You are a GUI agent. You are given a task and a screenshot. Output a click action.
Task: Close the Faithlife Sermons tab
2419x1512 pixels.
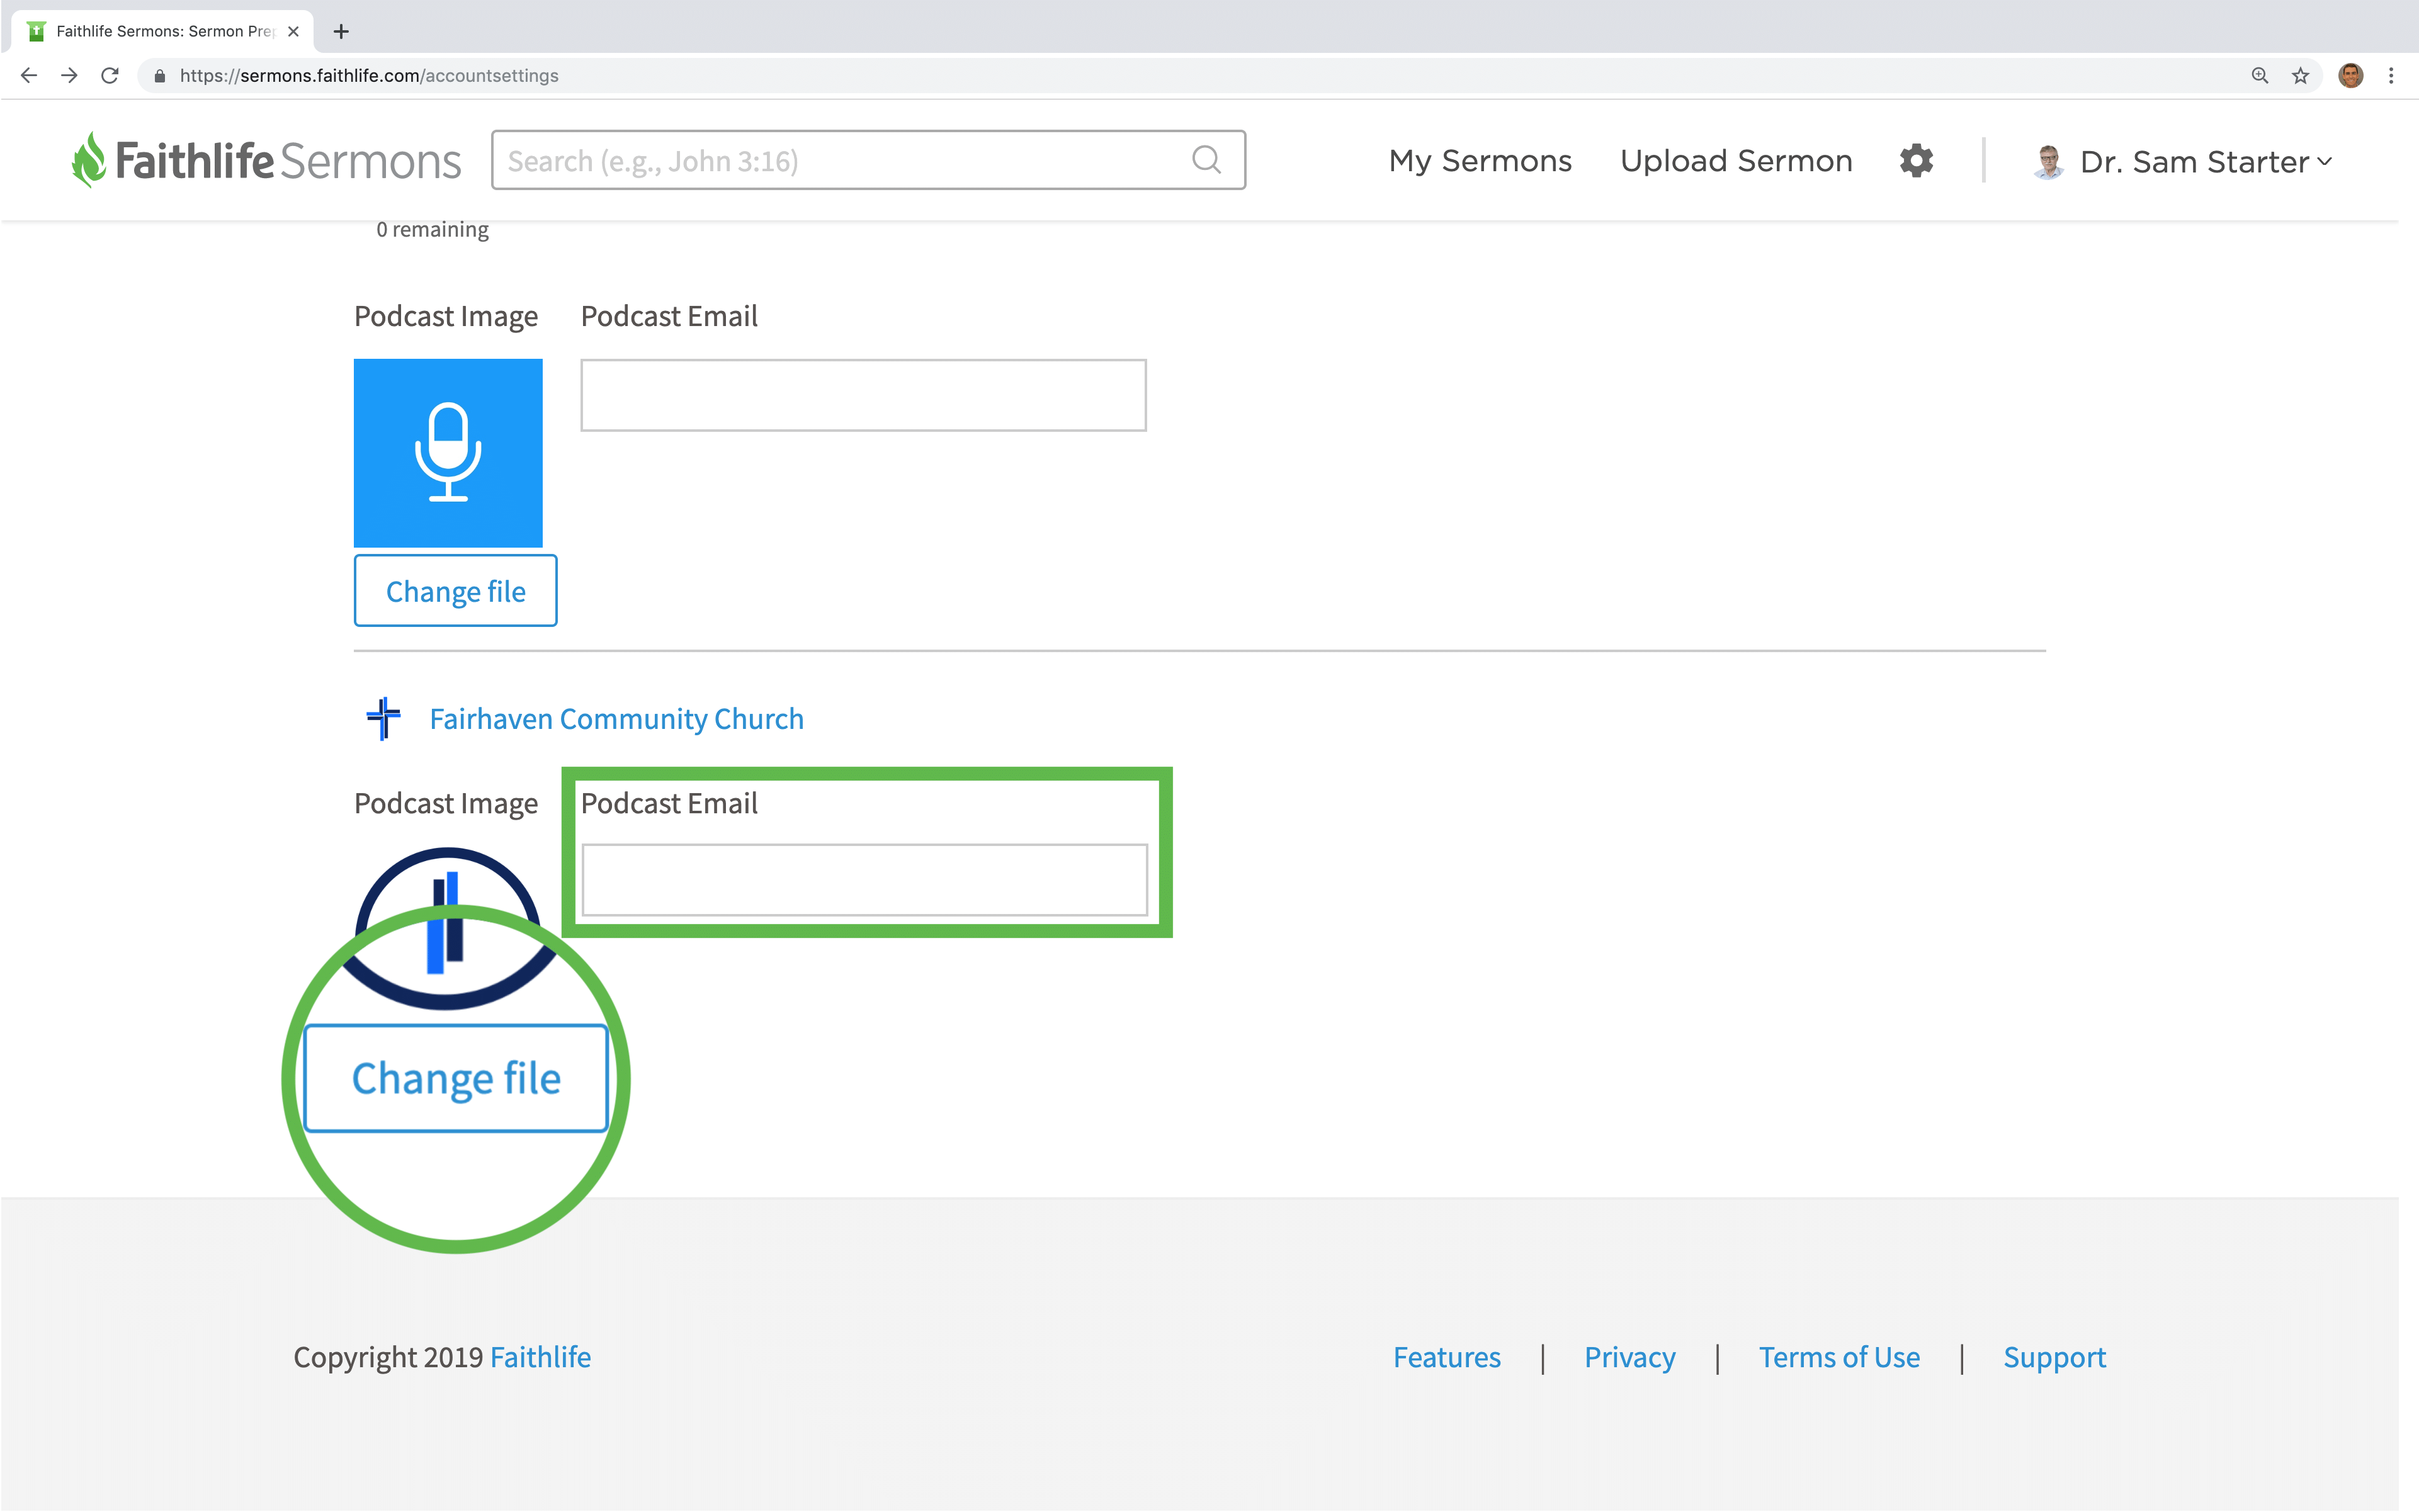pos(293,31)
